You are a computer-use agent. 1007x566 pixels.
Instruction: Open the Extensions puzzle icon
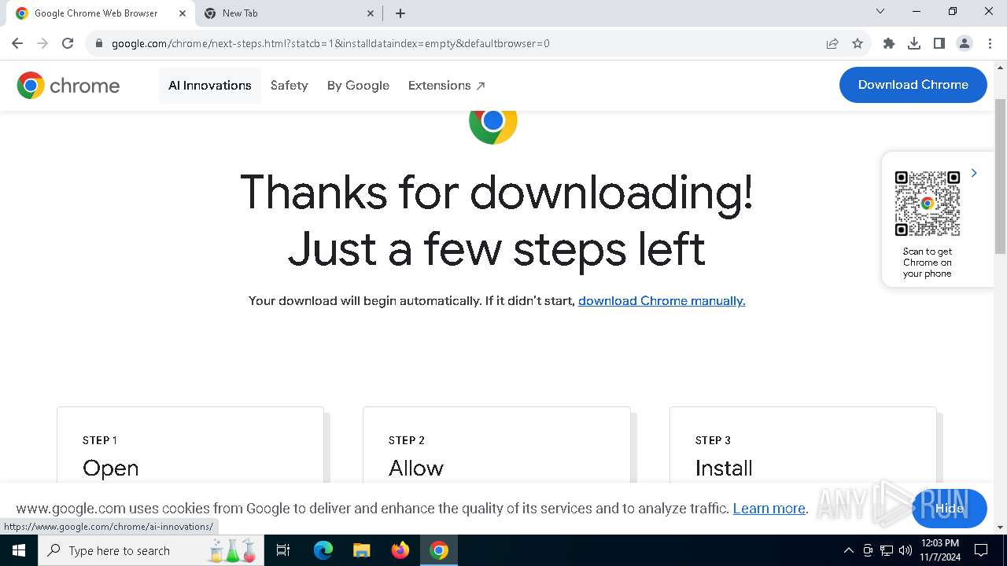pyautogui.click(x=889, y=43)
